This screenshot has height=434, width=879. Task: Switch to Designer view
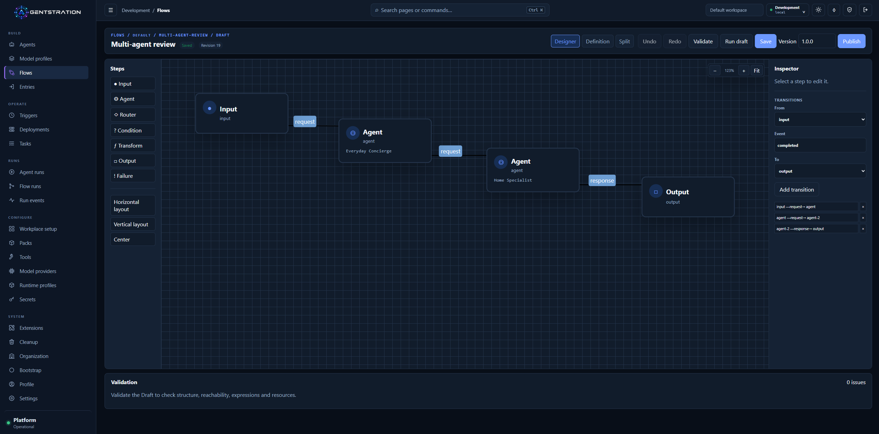pos(565,41)
